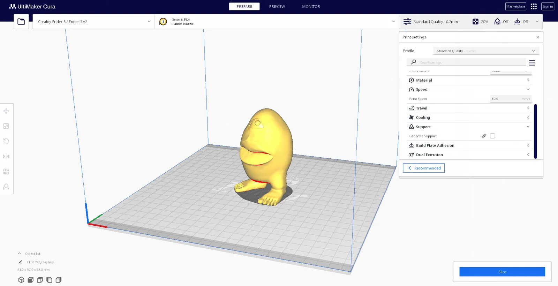The image size is (558, 286).
Task: Select the Move tool in left toolbar
Action: click(x=6, y=111)
